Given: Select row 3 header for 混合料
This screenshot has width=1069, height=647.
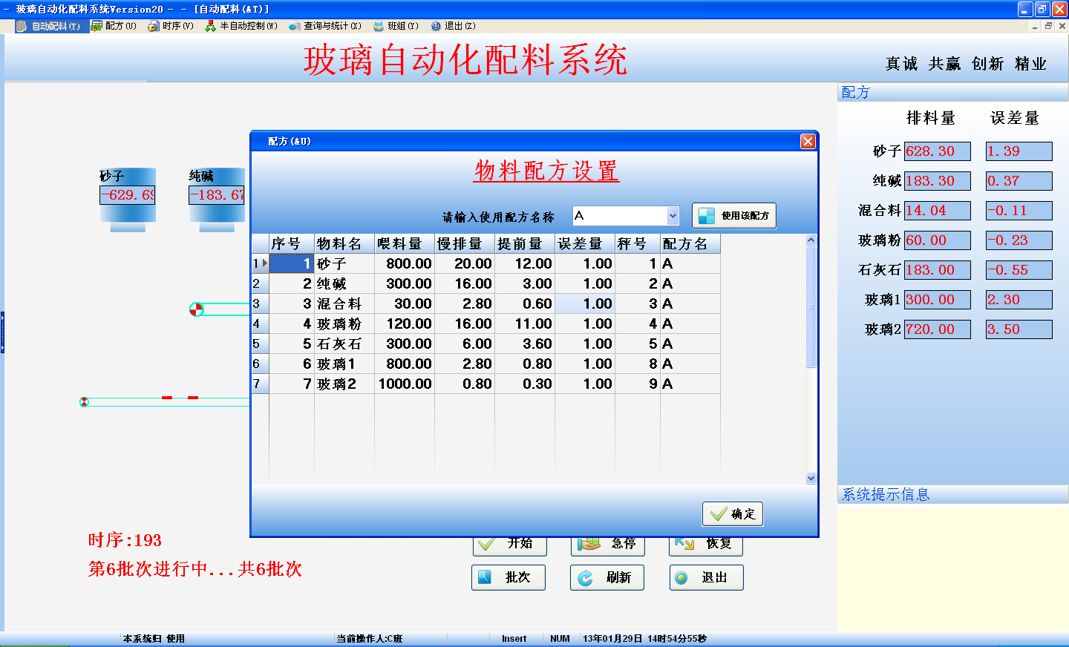Looking at the screenshot, I should pos(259,304).
